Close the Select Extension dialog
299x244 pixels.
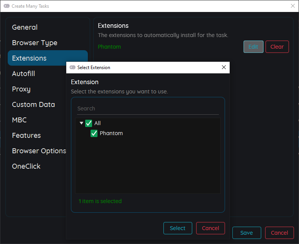pos(224,67)
